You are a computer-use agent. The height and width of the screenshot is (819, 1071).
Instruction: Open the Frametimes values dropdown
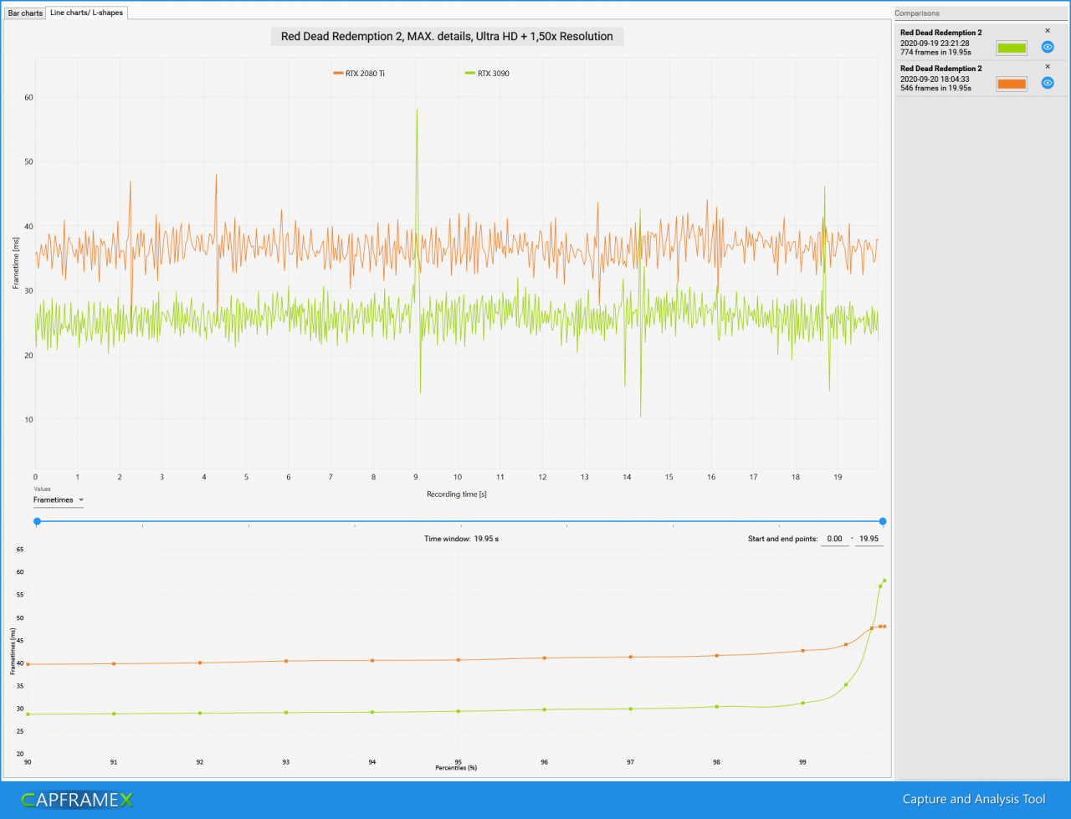[x=59, y=499]
